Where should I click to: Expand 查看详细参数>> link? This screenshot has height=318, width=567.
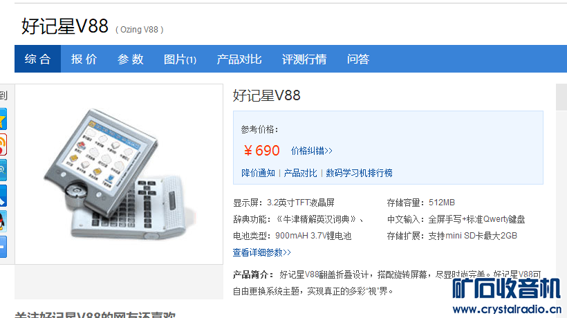click(x=261, y=252)
